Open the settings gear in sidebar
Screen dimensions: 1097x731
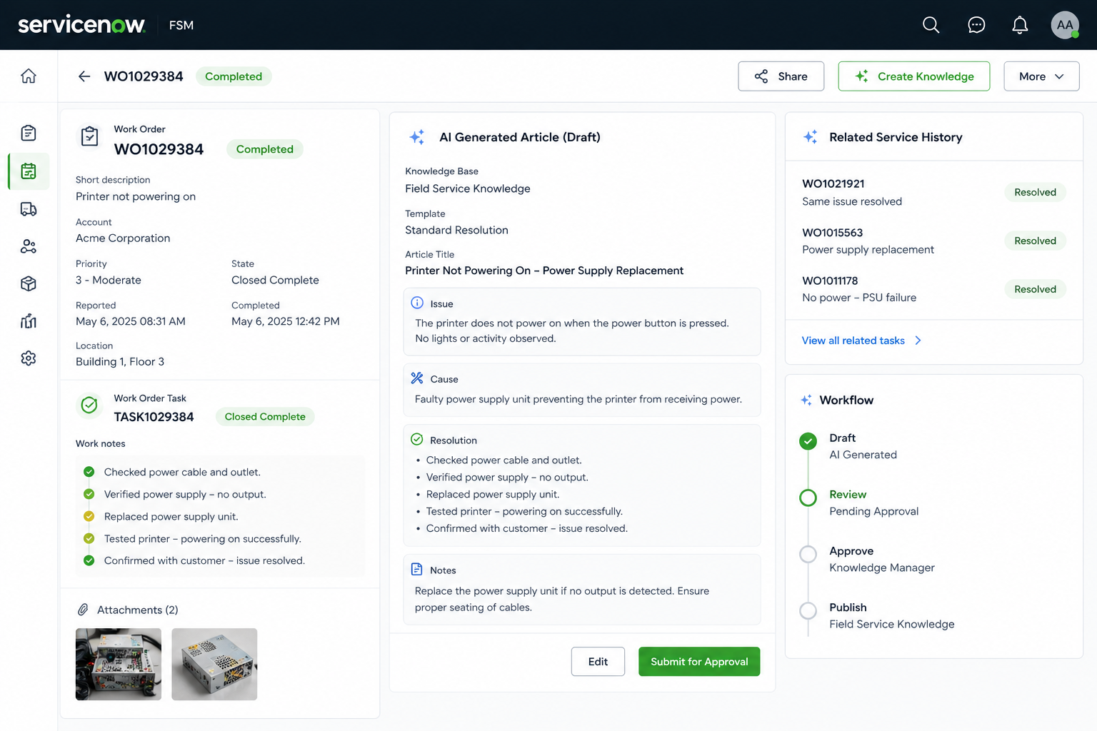[29, 358]
